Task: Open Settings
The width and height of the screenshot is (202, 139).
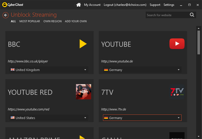Action: tap(169, 5)
